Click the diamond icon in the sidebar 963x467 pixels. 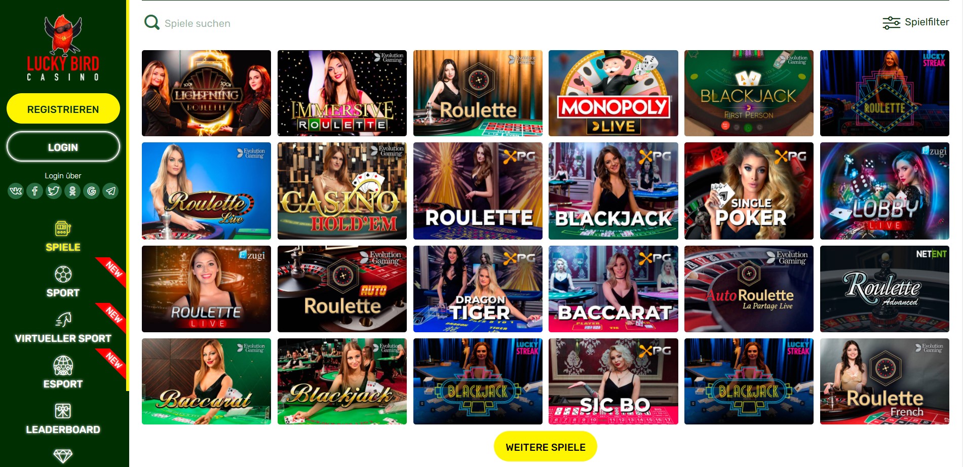pyautogui.click(x=63, y=456)
